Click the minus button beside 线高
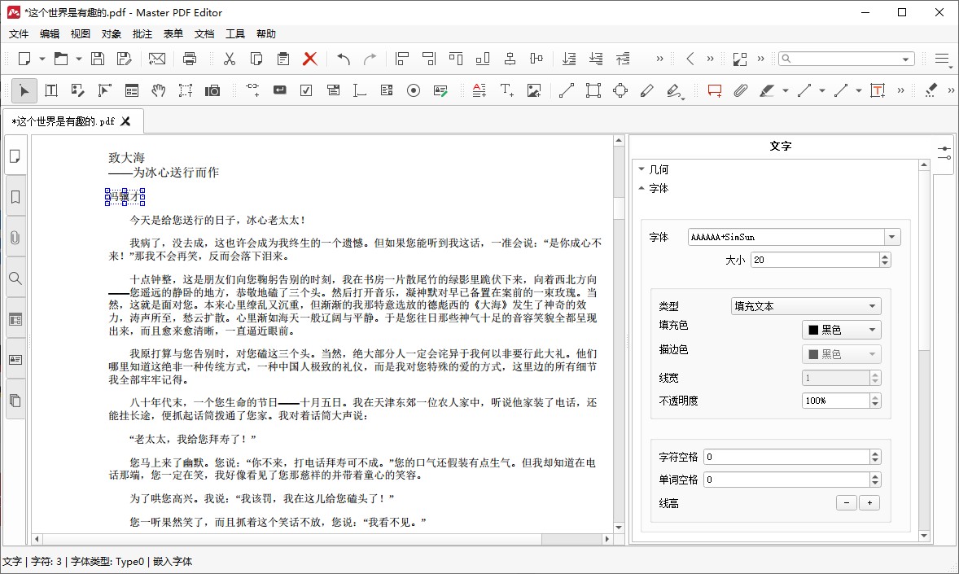Viewport: 959px width, 574px height. pos(846,503)
